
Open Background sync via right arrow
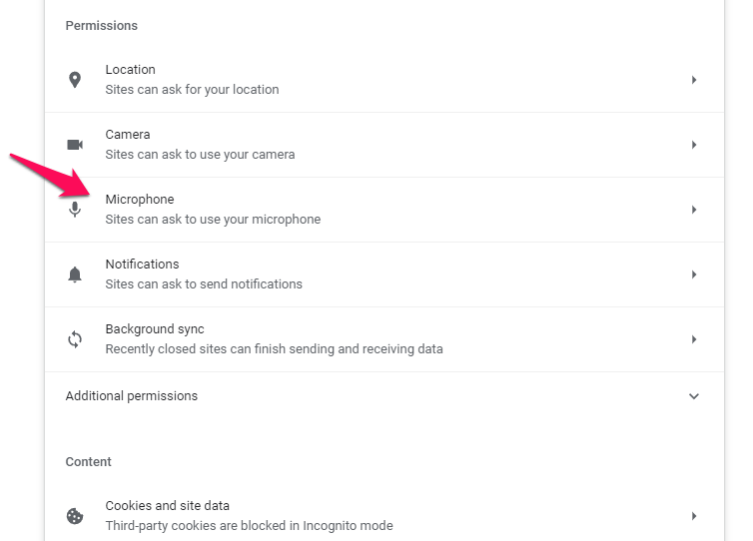[694, 339]
